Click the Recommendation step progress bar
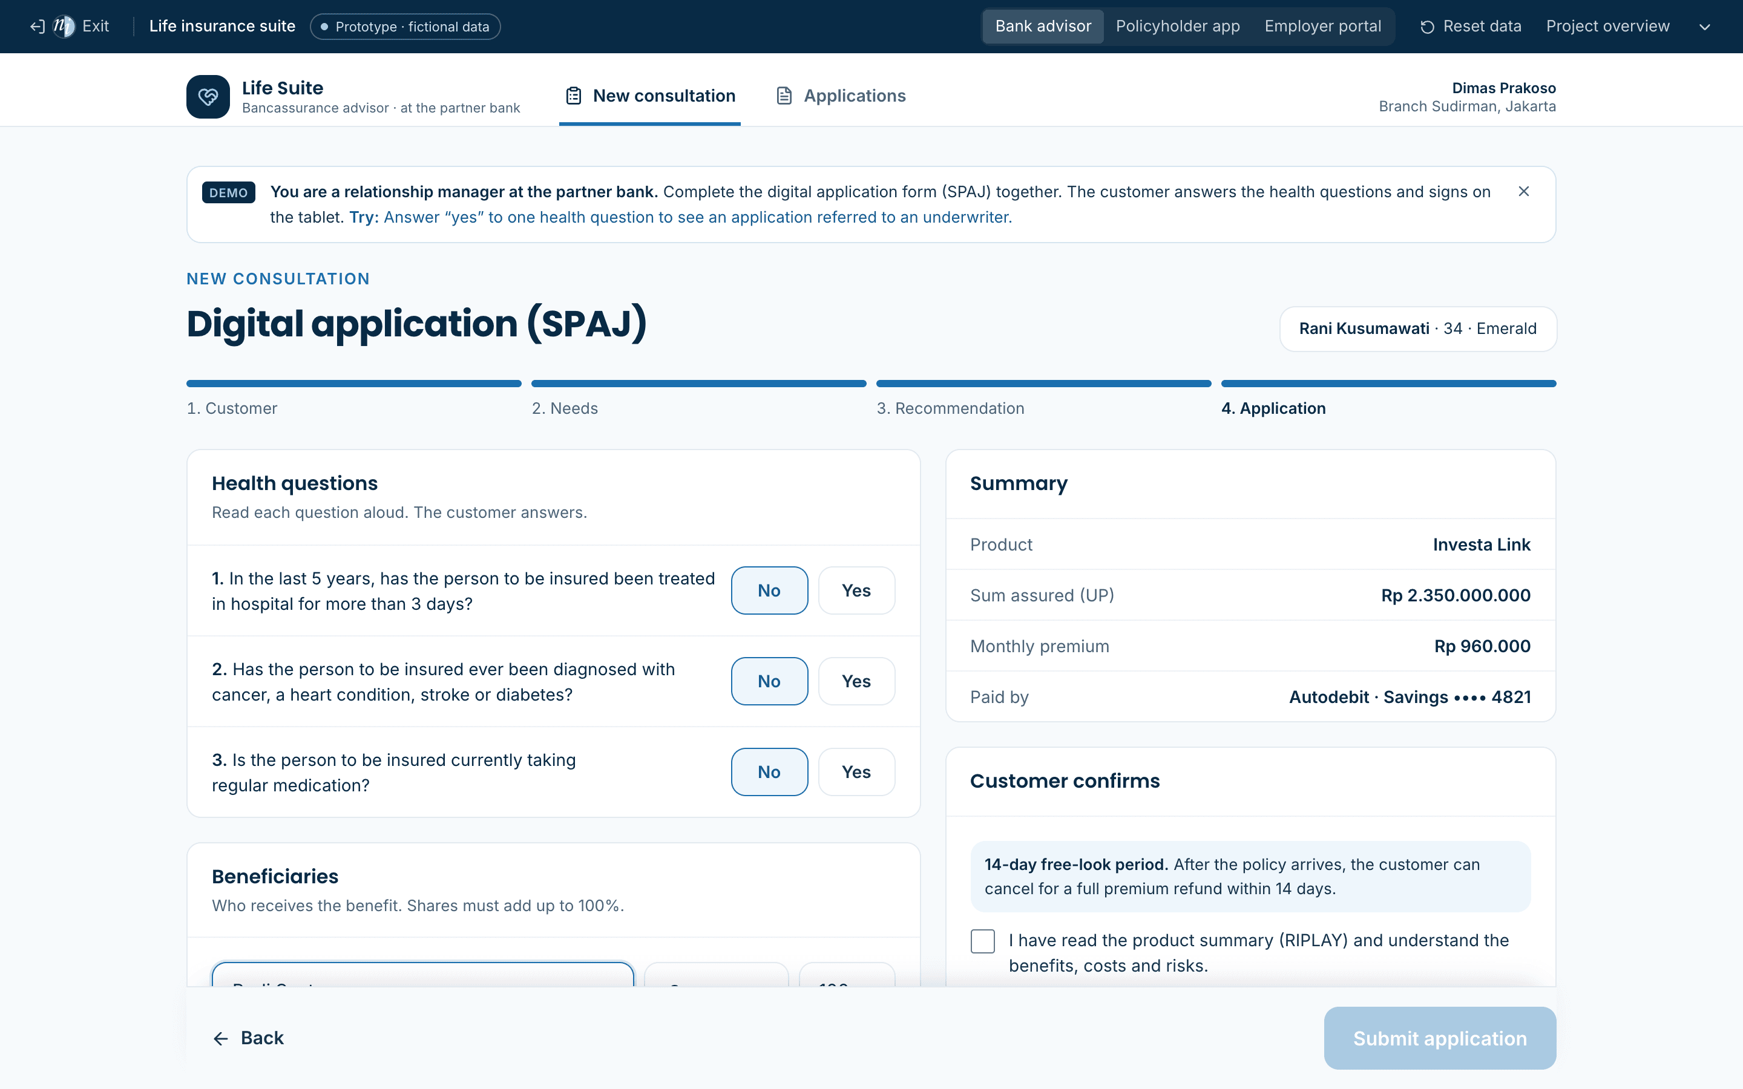The image size is (1743, 1089). [x=1043, y=384]
